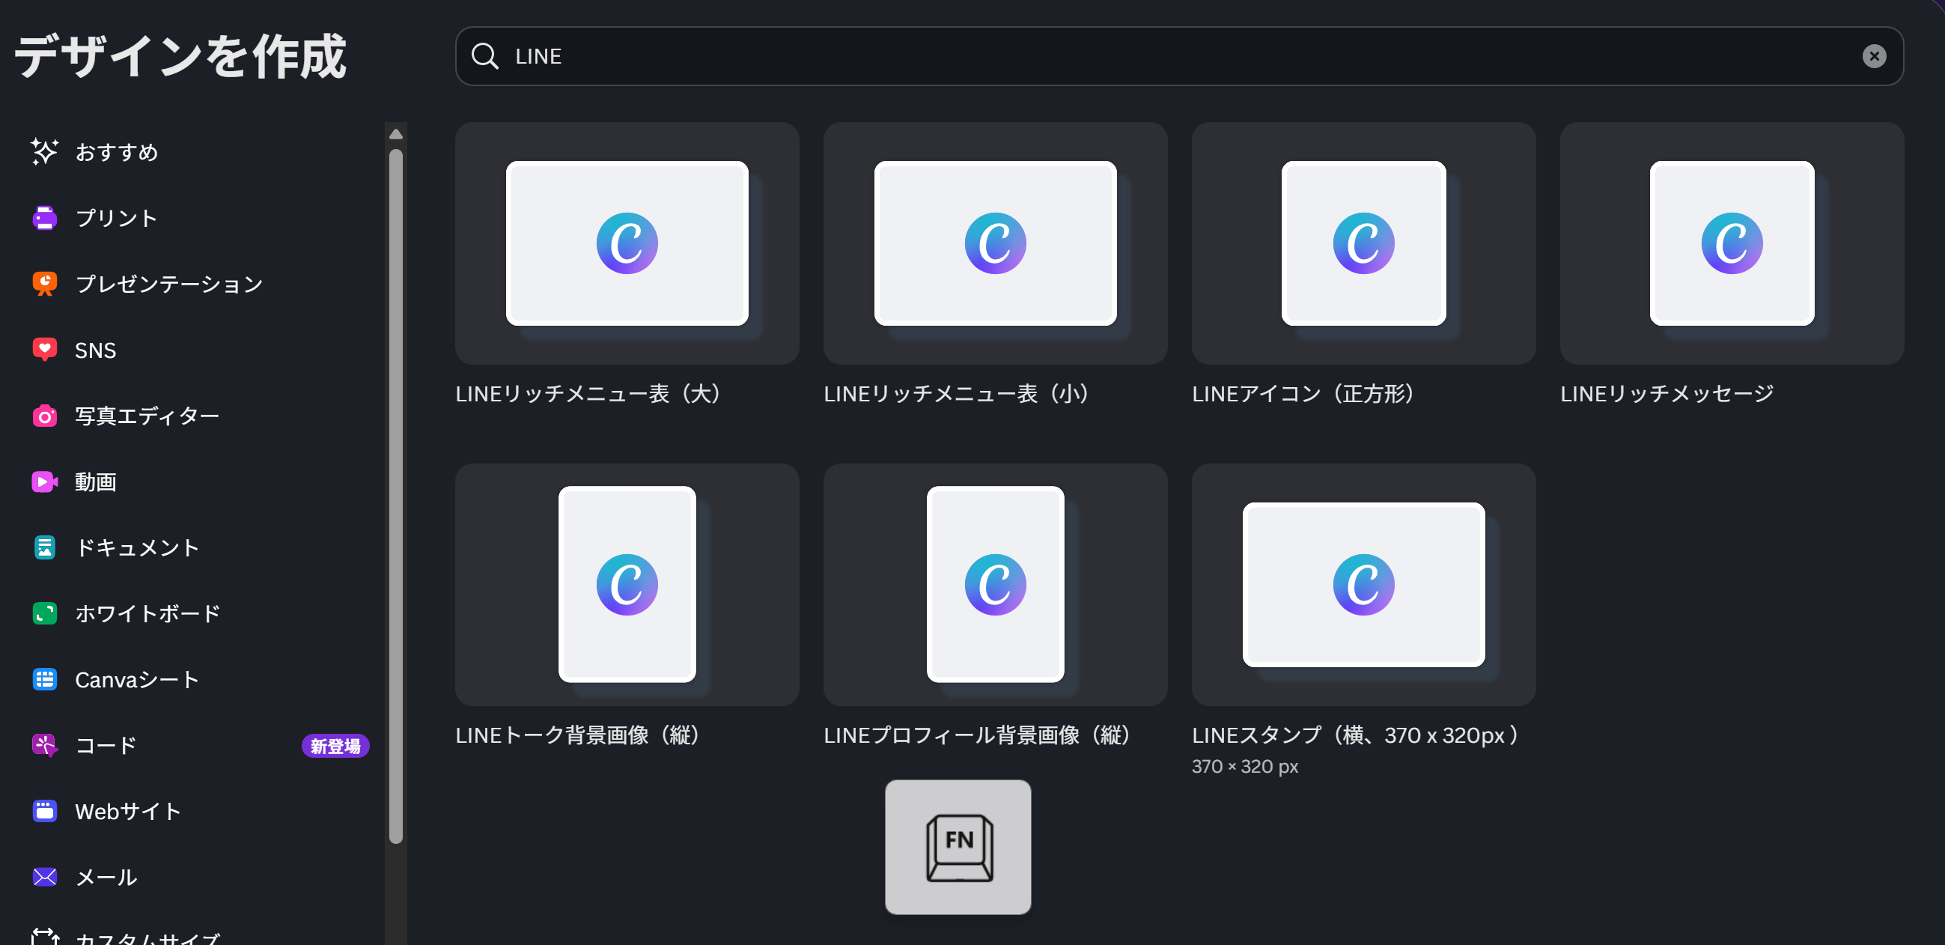Click the 動画 video icon
This screenshot has height=945, width=1945.
pos(45,482)
